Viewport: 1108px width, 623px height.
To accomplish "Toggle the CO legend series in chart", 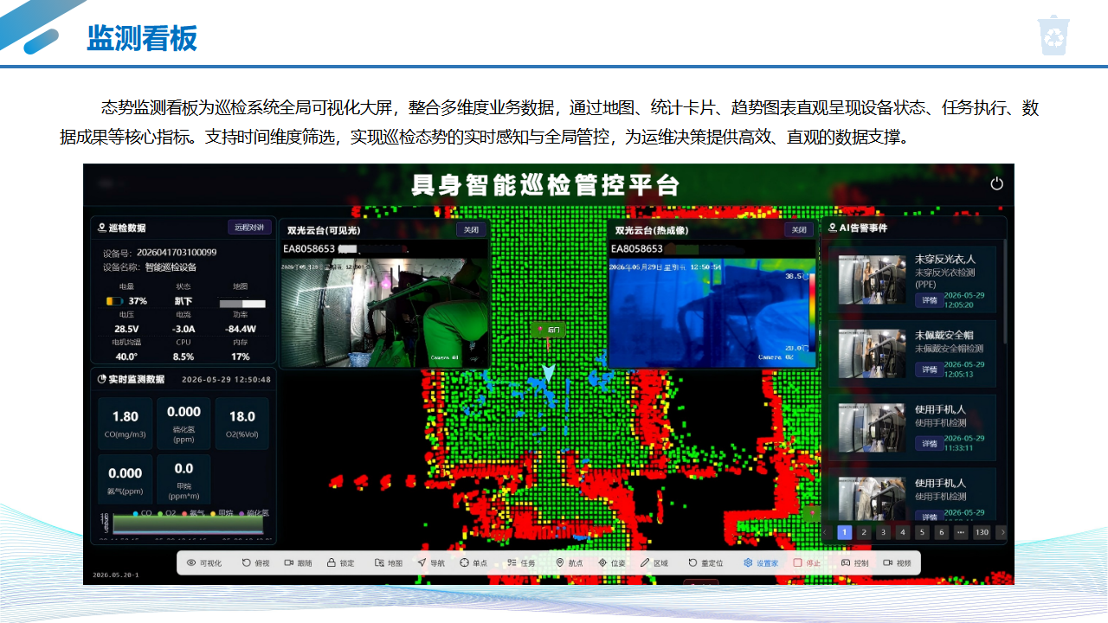I will 142,513.
